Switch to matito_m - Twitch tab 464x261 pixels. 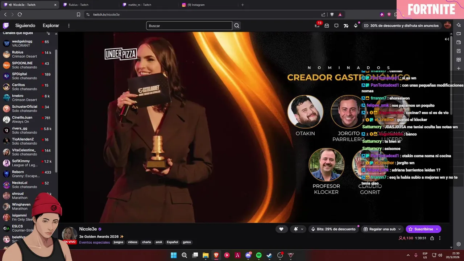[x=148, y=5]
